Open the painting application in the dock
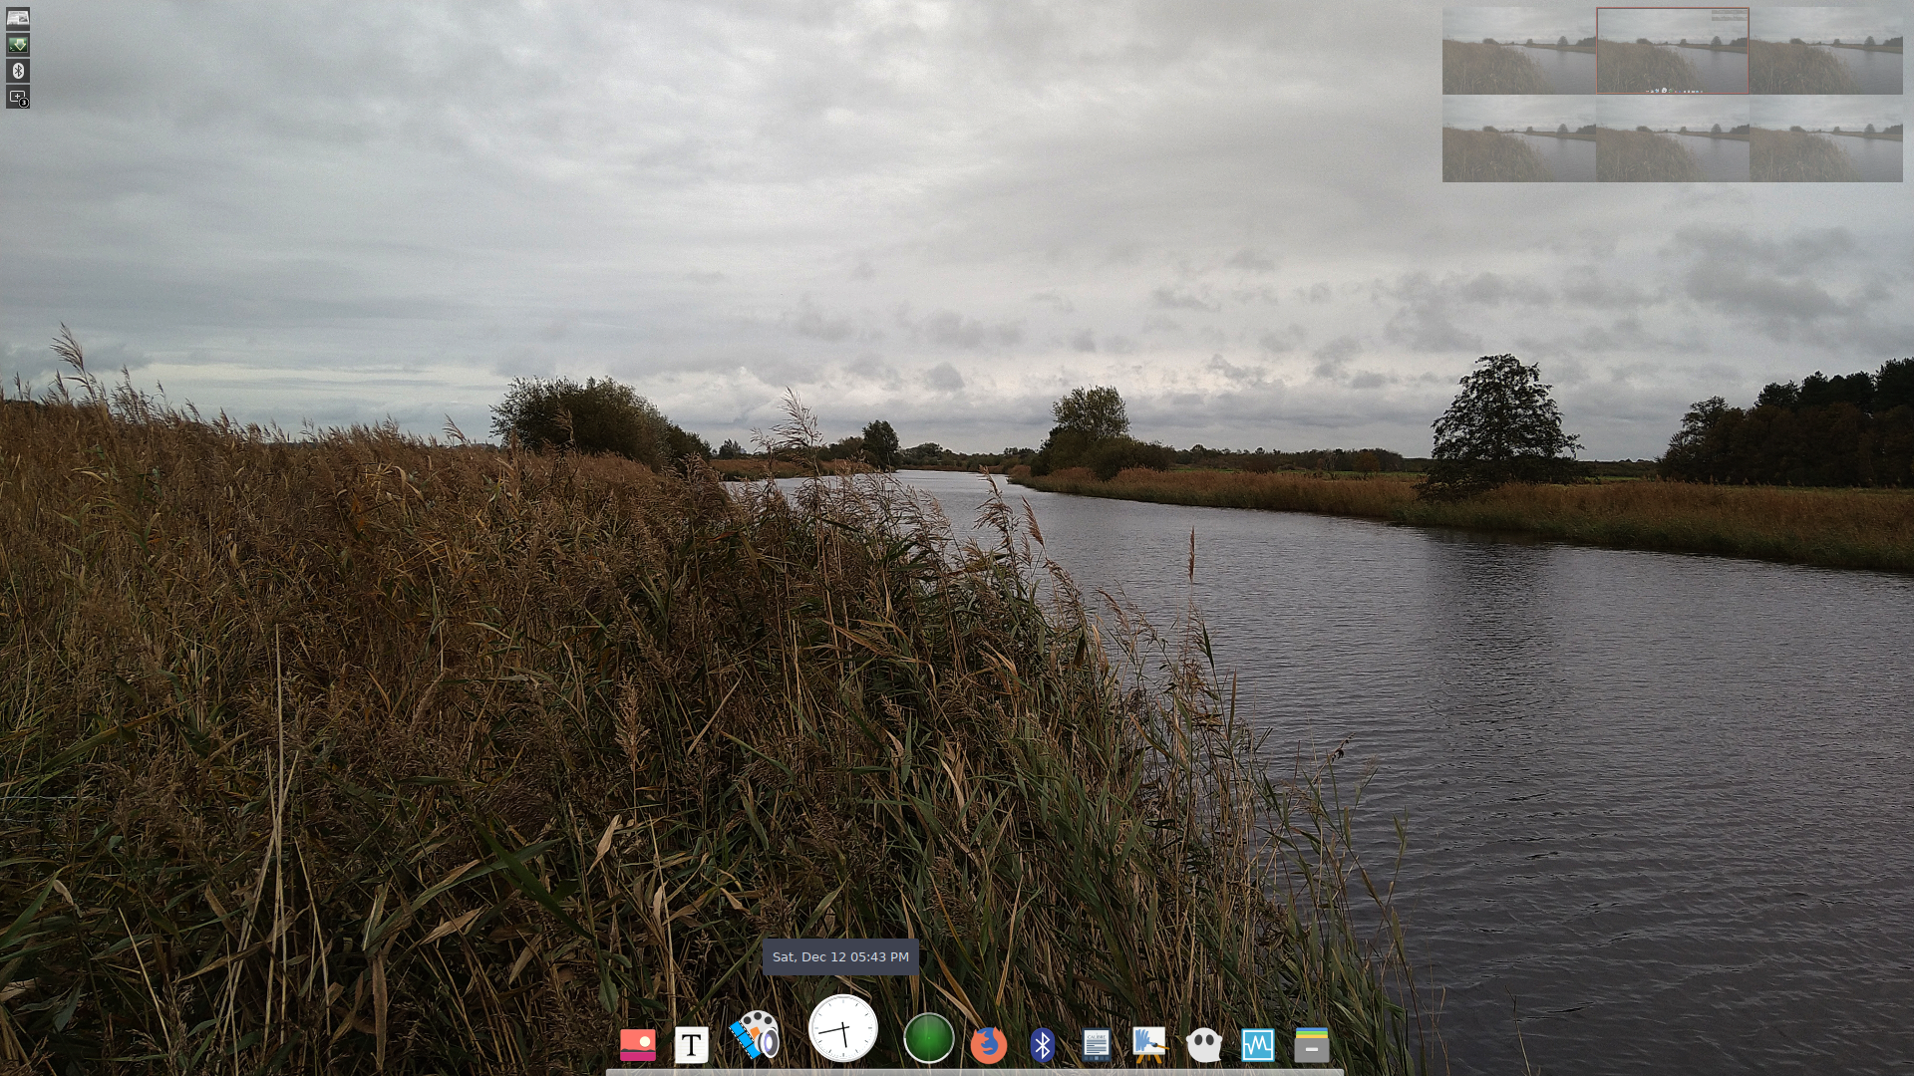This screenshot has width=1914, height=1076. pos(1148,1043)
